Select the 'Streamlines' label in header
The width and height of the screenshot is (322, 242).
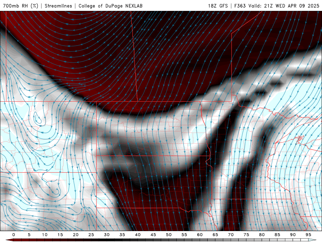click(x=58, y=6)
